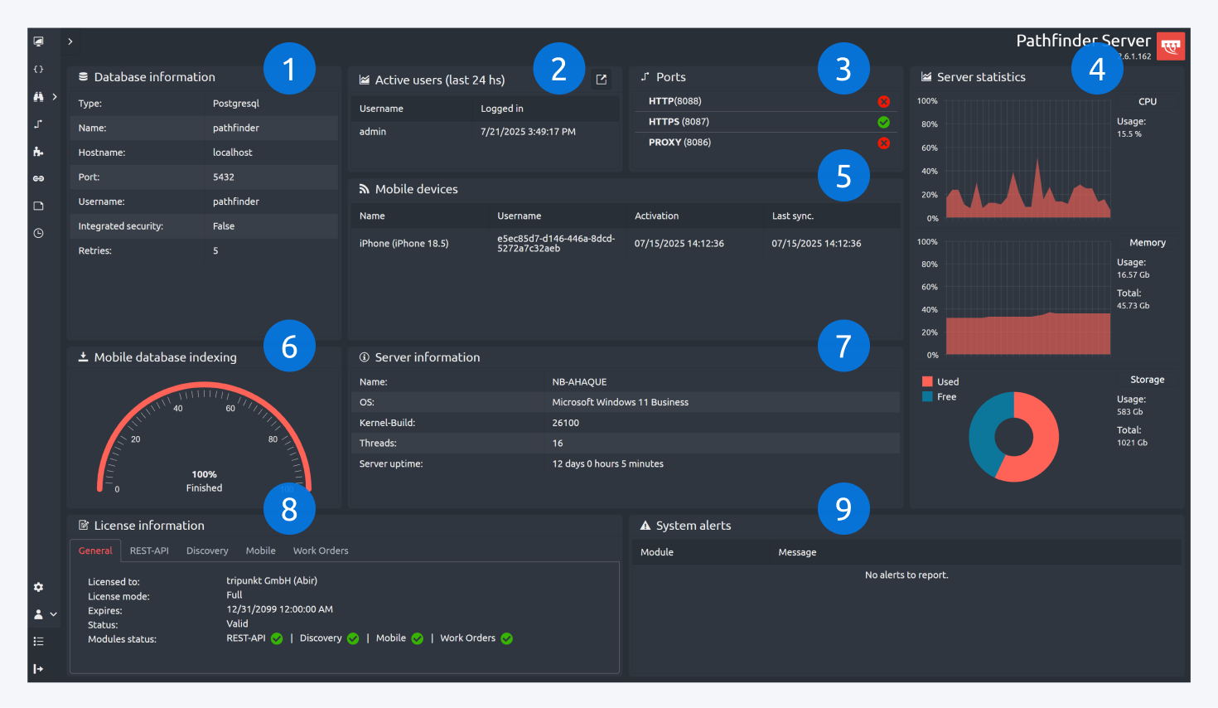Select the binoculars search icon in the sidebar
This screenshot has width=1218, height=708.
pyautogui.click(x=36, y=96)
